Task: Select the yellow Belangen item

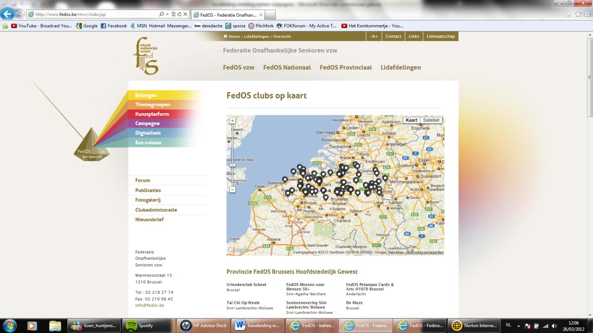Action: tap(146, 95)
